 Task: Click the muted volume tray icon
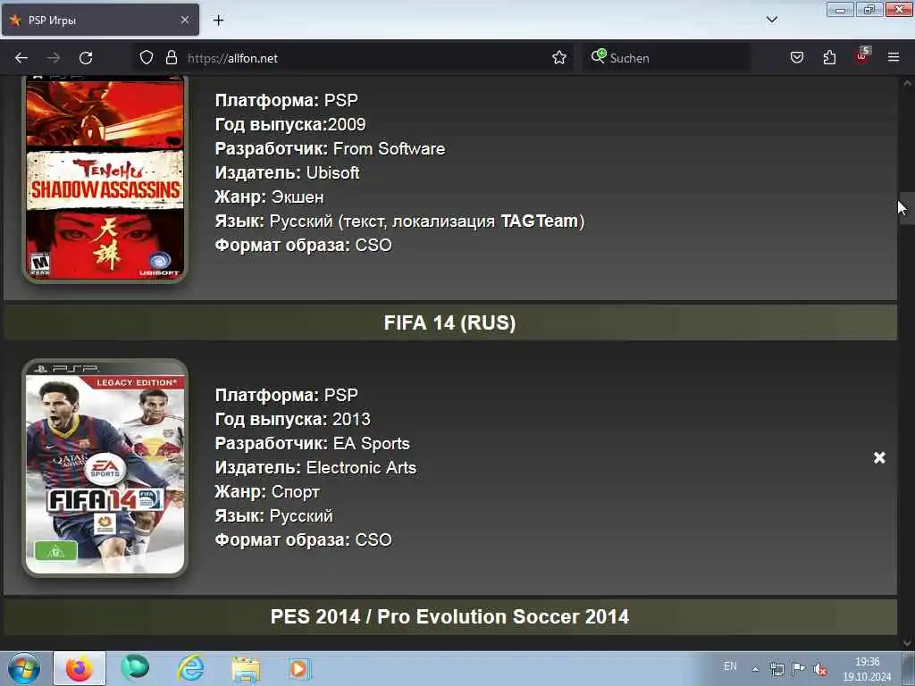pyautogui.click(x=820, y=670)
